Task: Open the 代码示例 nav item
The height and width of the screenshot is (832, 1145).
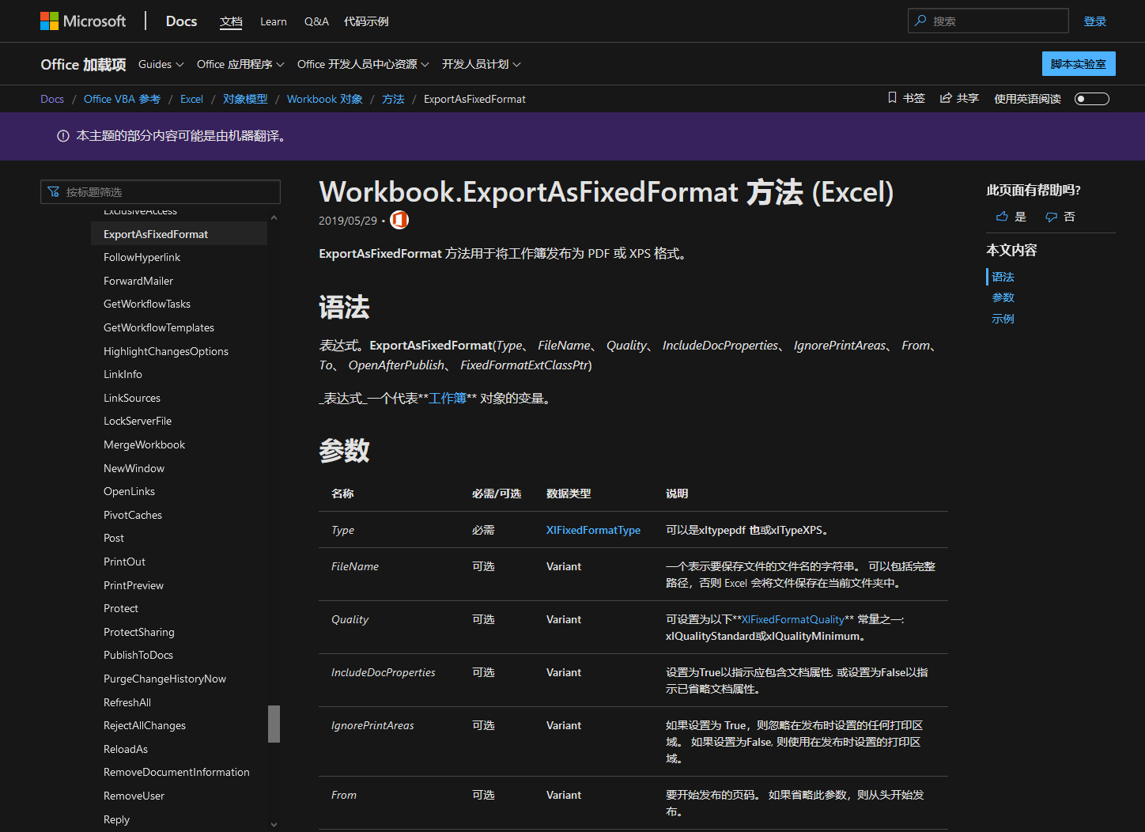Action: tap(366, 21)
